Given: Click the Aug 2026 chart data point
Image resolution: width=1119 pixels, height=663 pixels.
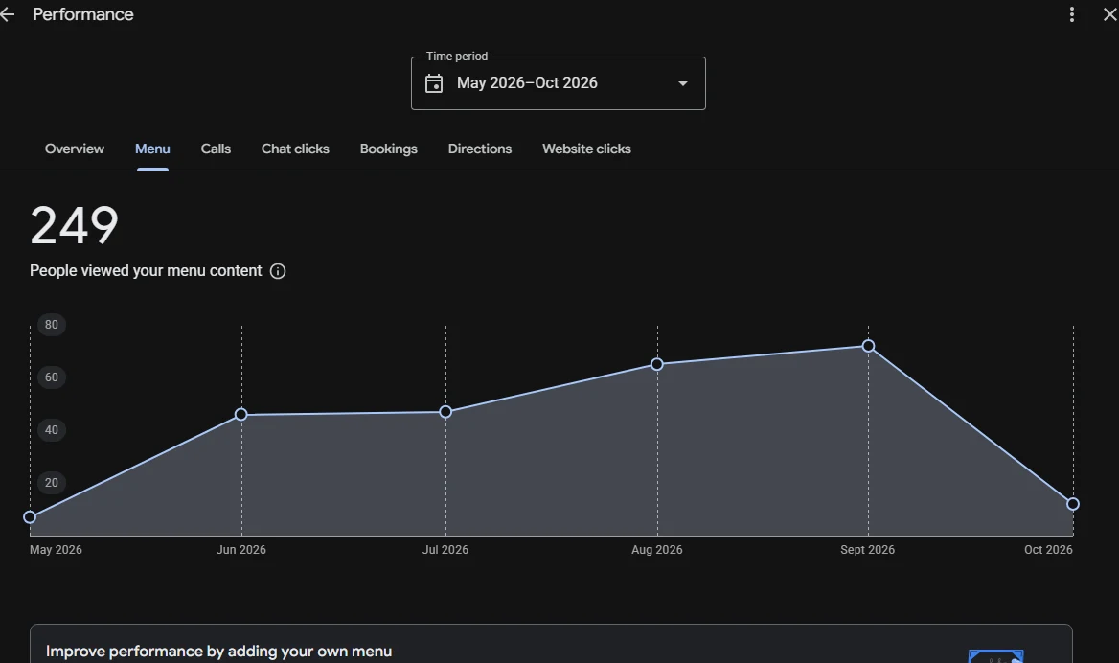Looking at the screenshot, I should 657,364.
